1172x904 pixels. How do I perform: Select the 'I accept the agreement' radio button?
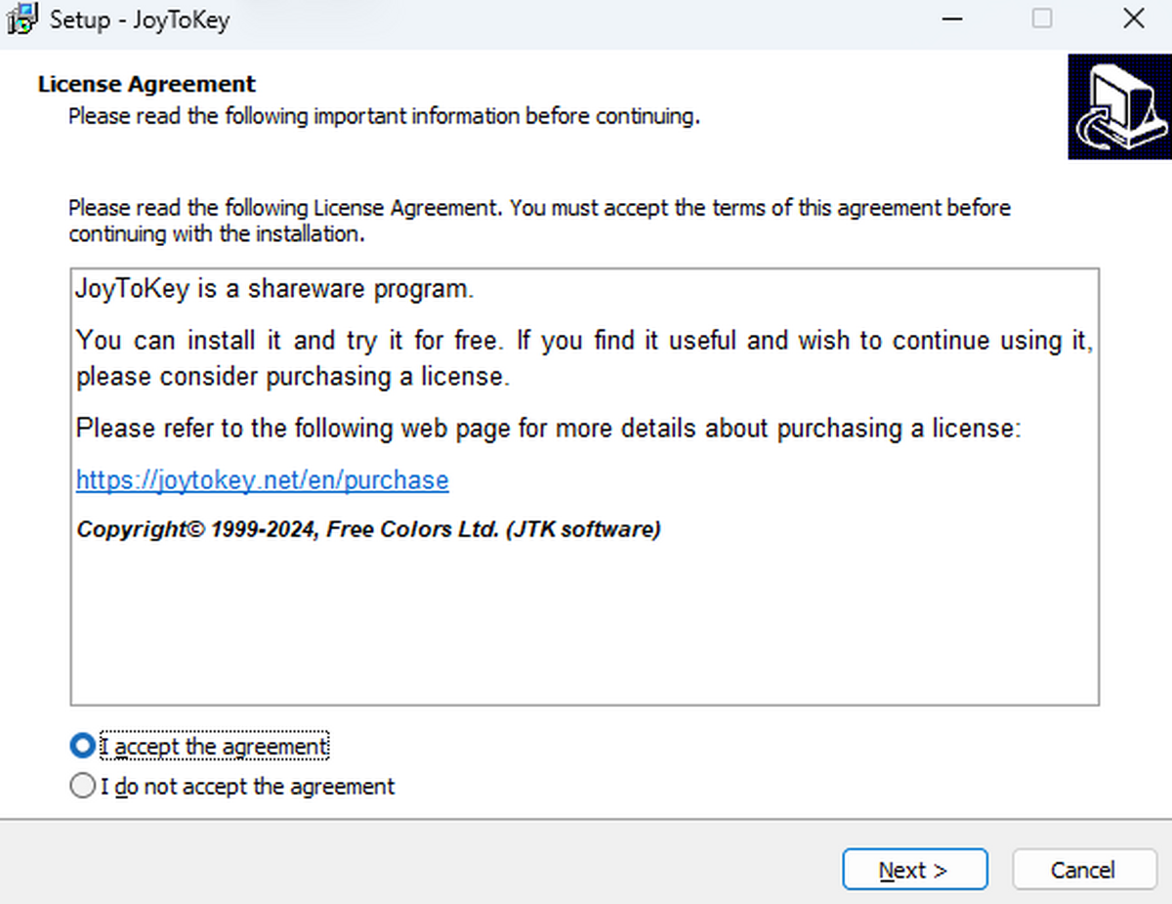pos(82,747)
